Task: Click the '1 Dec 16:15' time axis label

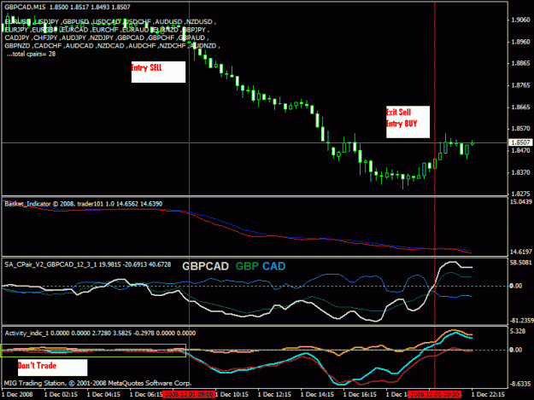Action: [x=360, y=394]
